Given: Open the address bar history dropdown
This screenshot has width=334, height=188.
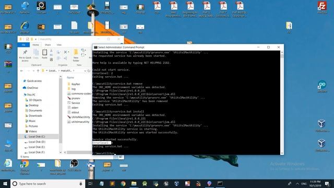Looking at the screenshot, I should [x=85, y=71].
